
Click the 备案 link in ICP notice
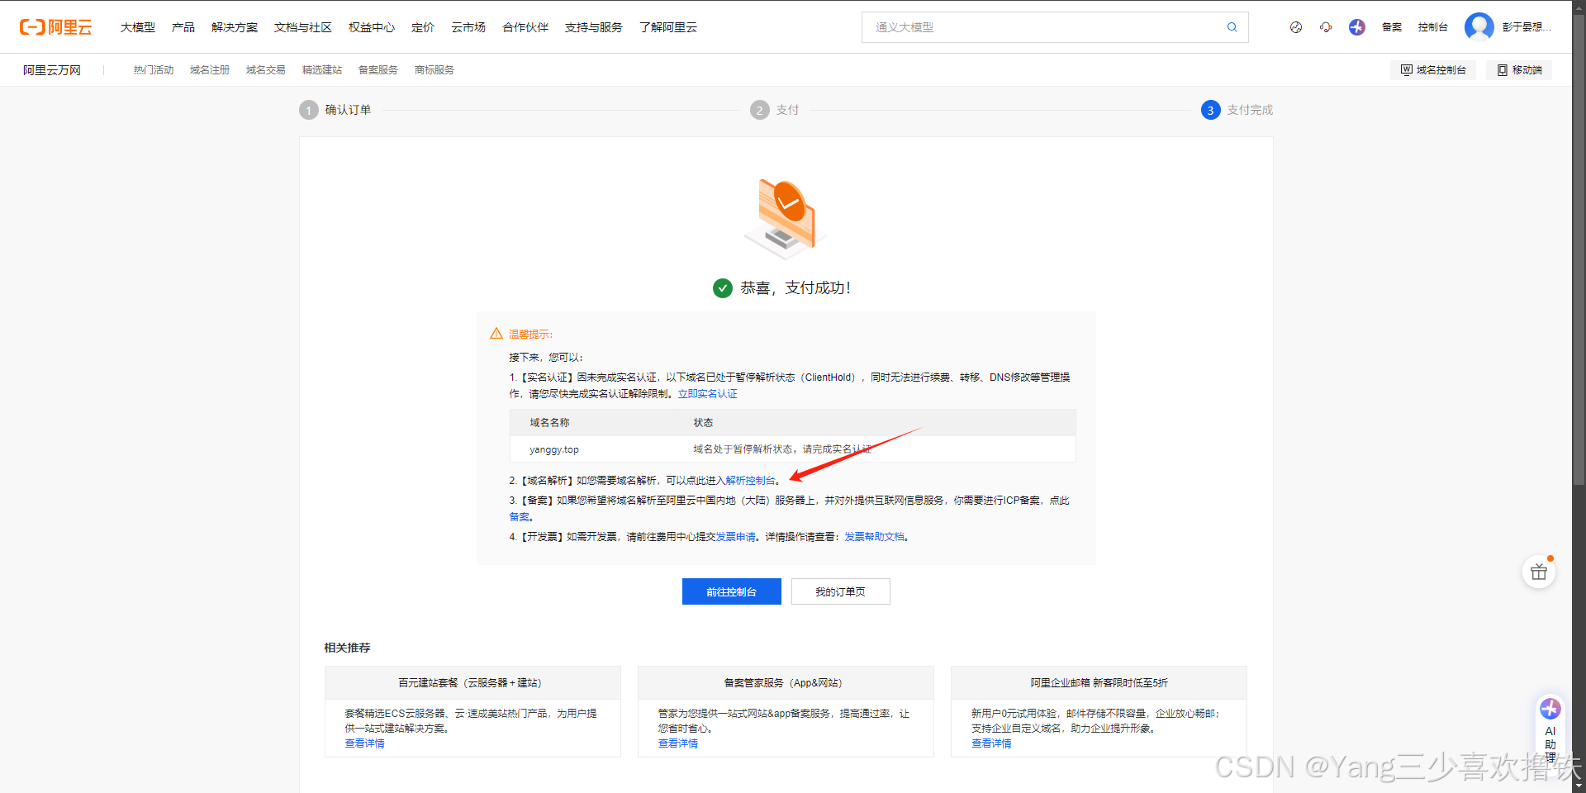coord(520,517)
